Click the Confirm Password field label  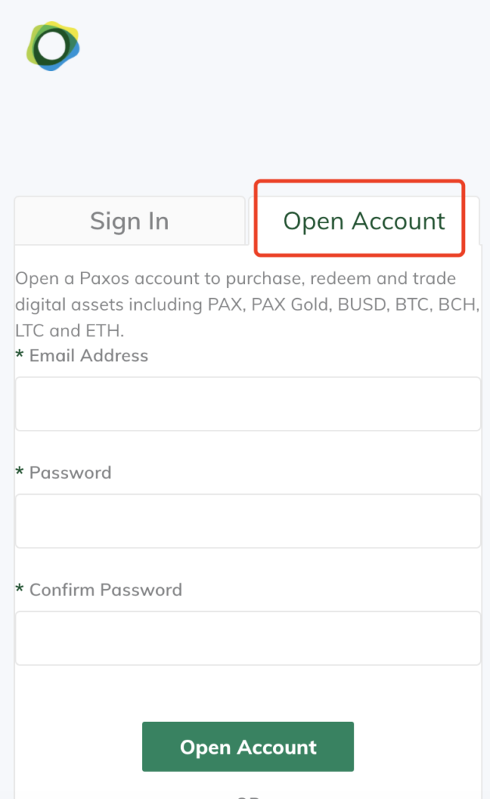[105, 590]
